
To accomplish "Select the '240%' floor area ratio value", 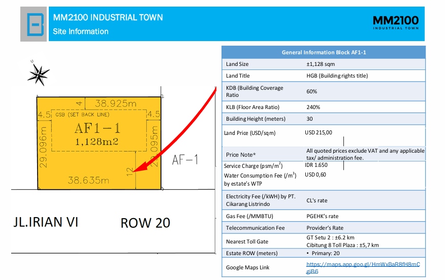I will [x=313, y=107].
